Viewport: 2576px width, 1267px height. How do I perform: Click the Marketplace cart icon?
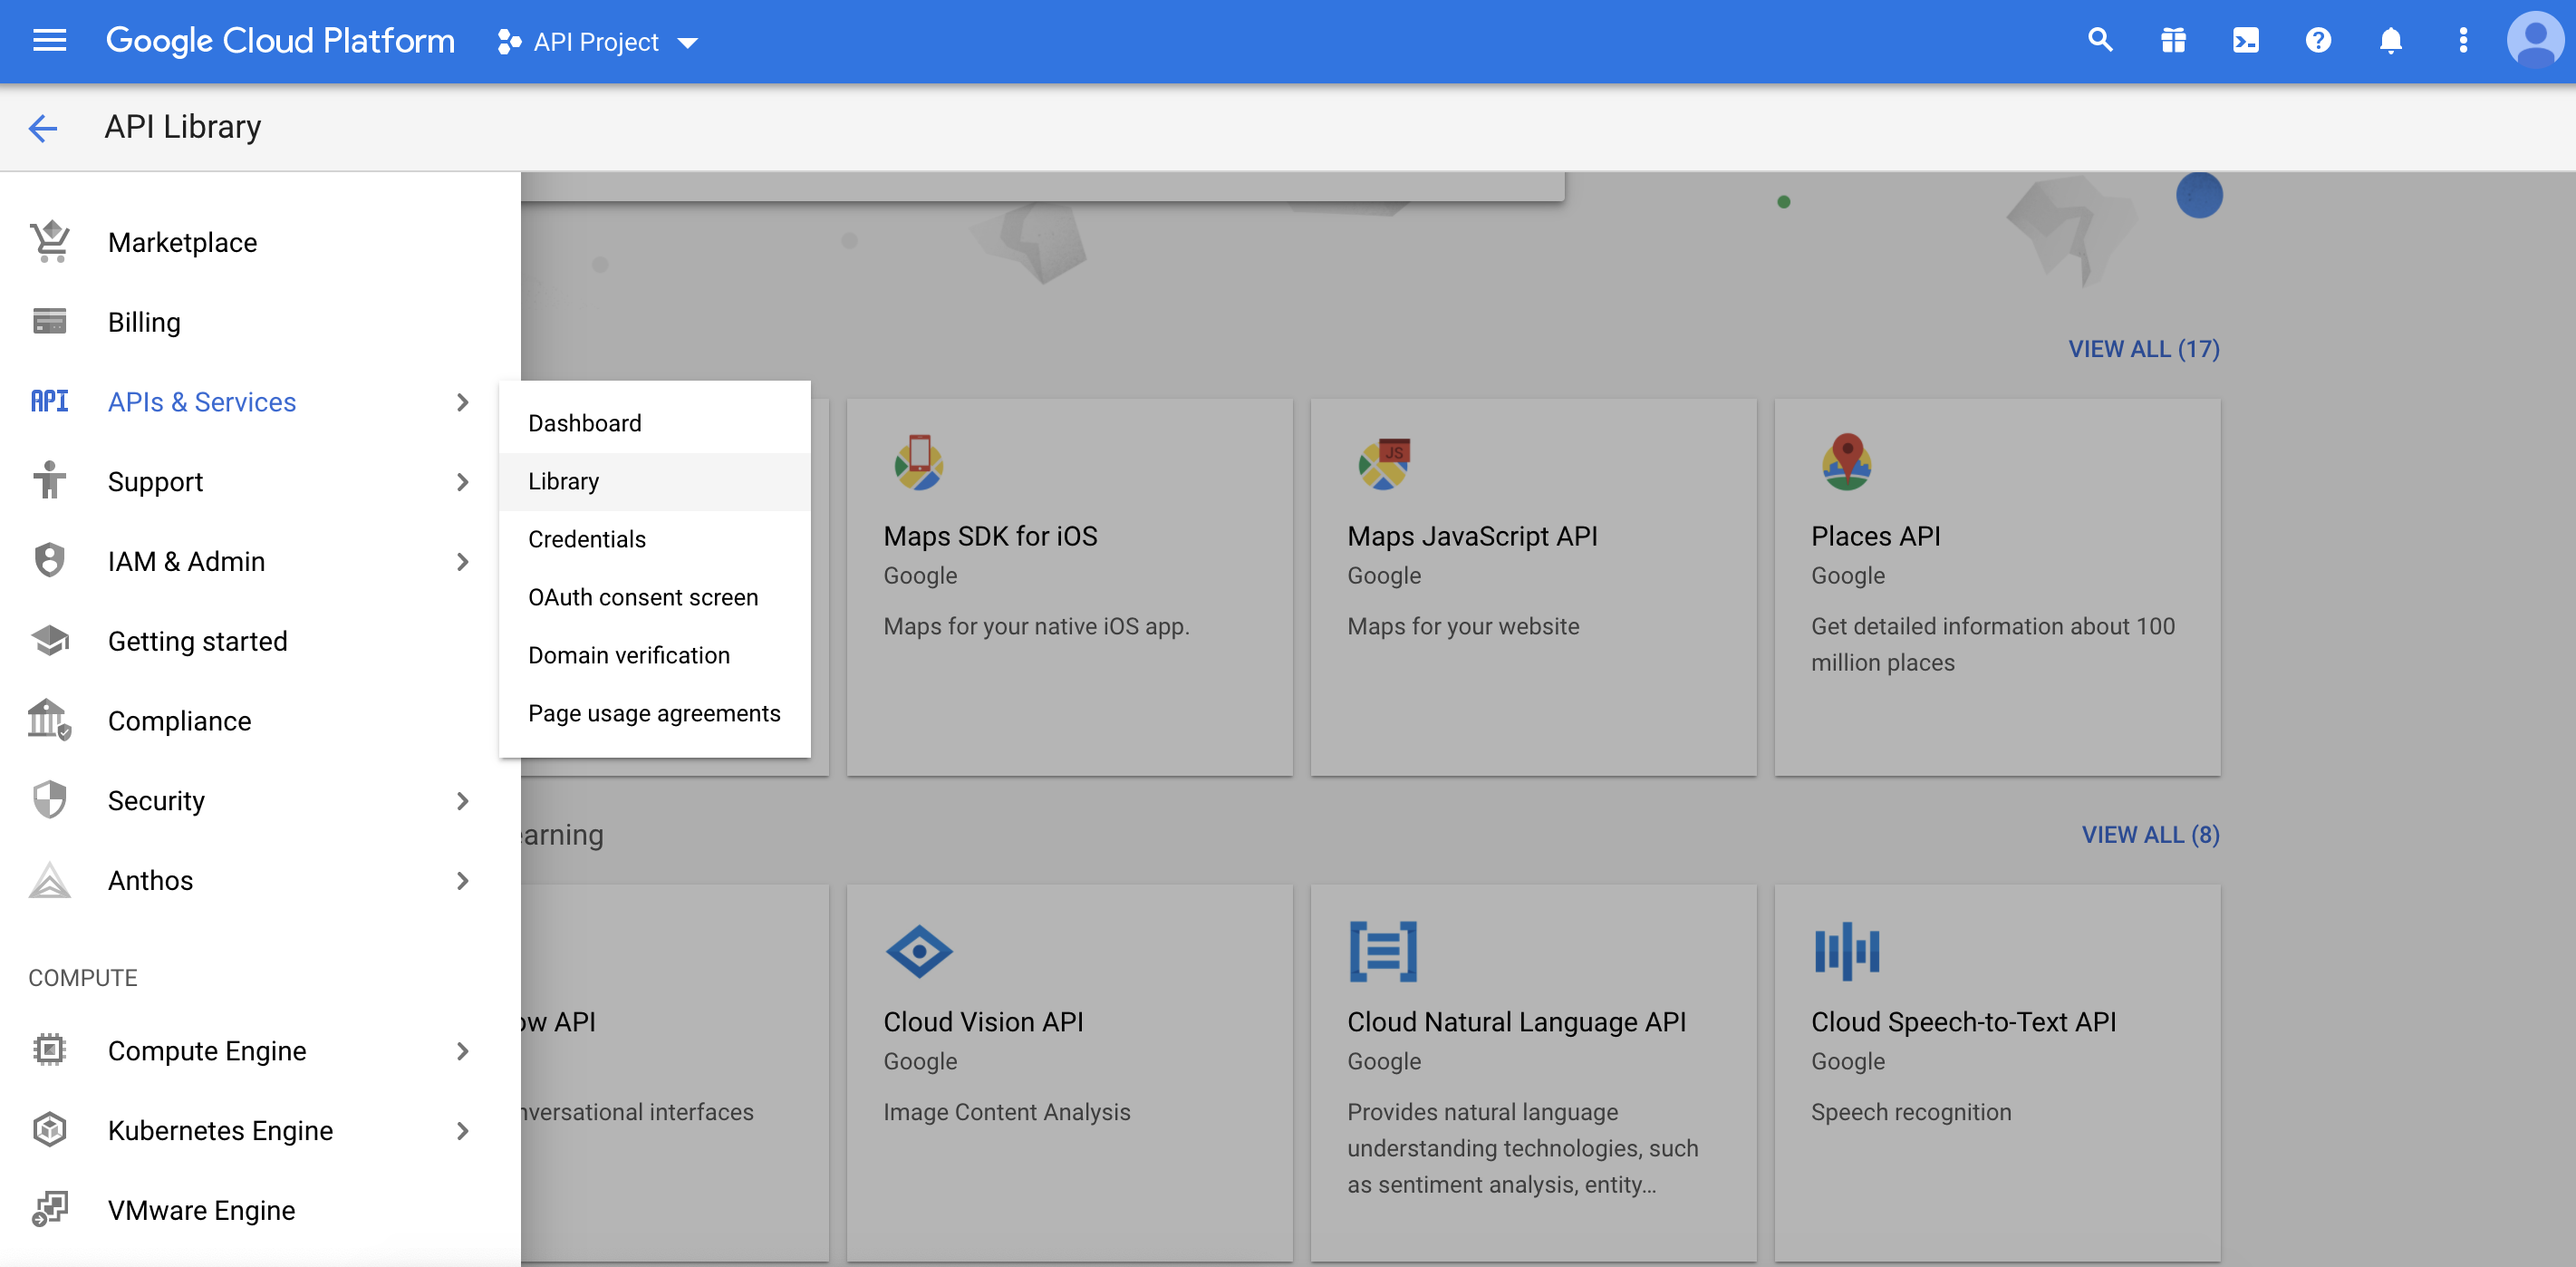point(50,242)
